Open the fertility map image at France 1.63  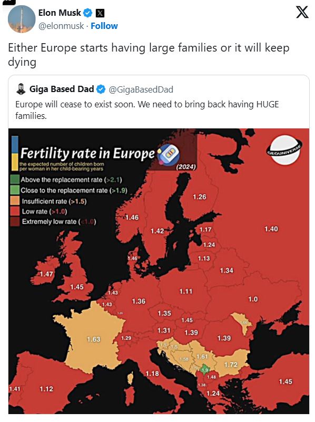tap(94, 339)
